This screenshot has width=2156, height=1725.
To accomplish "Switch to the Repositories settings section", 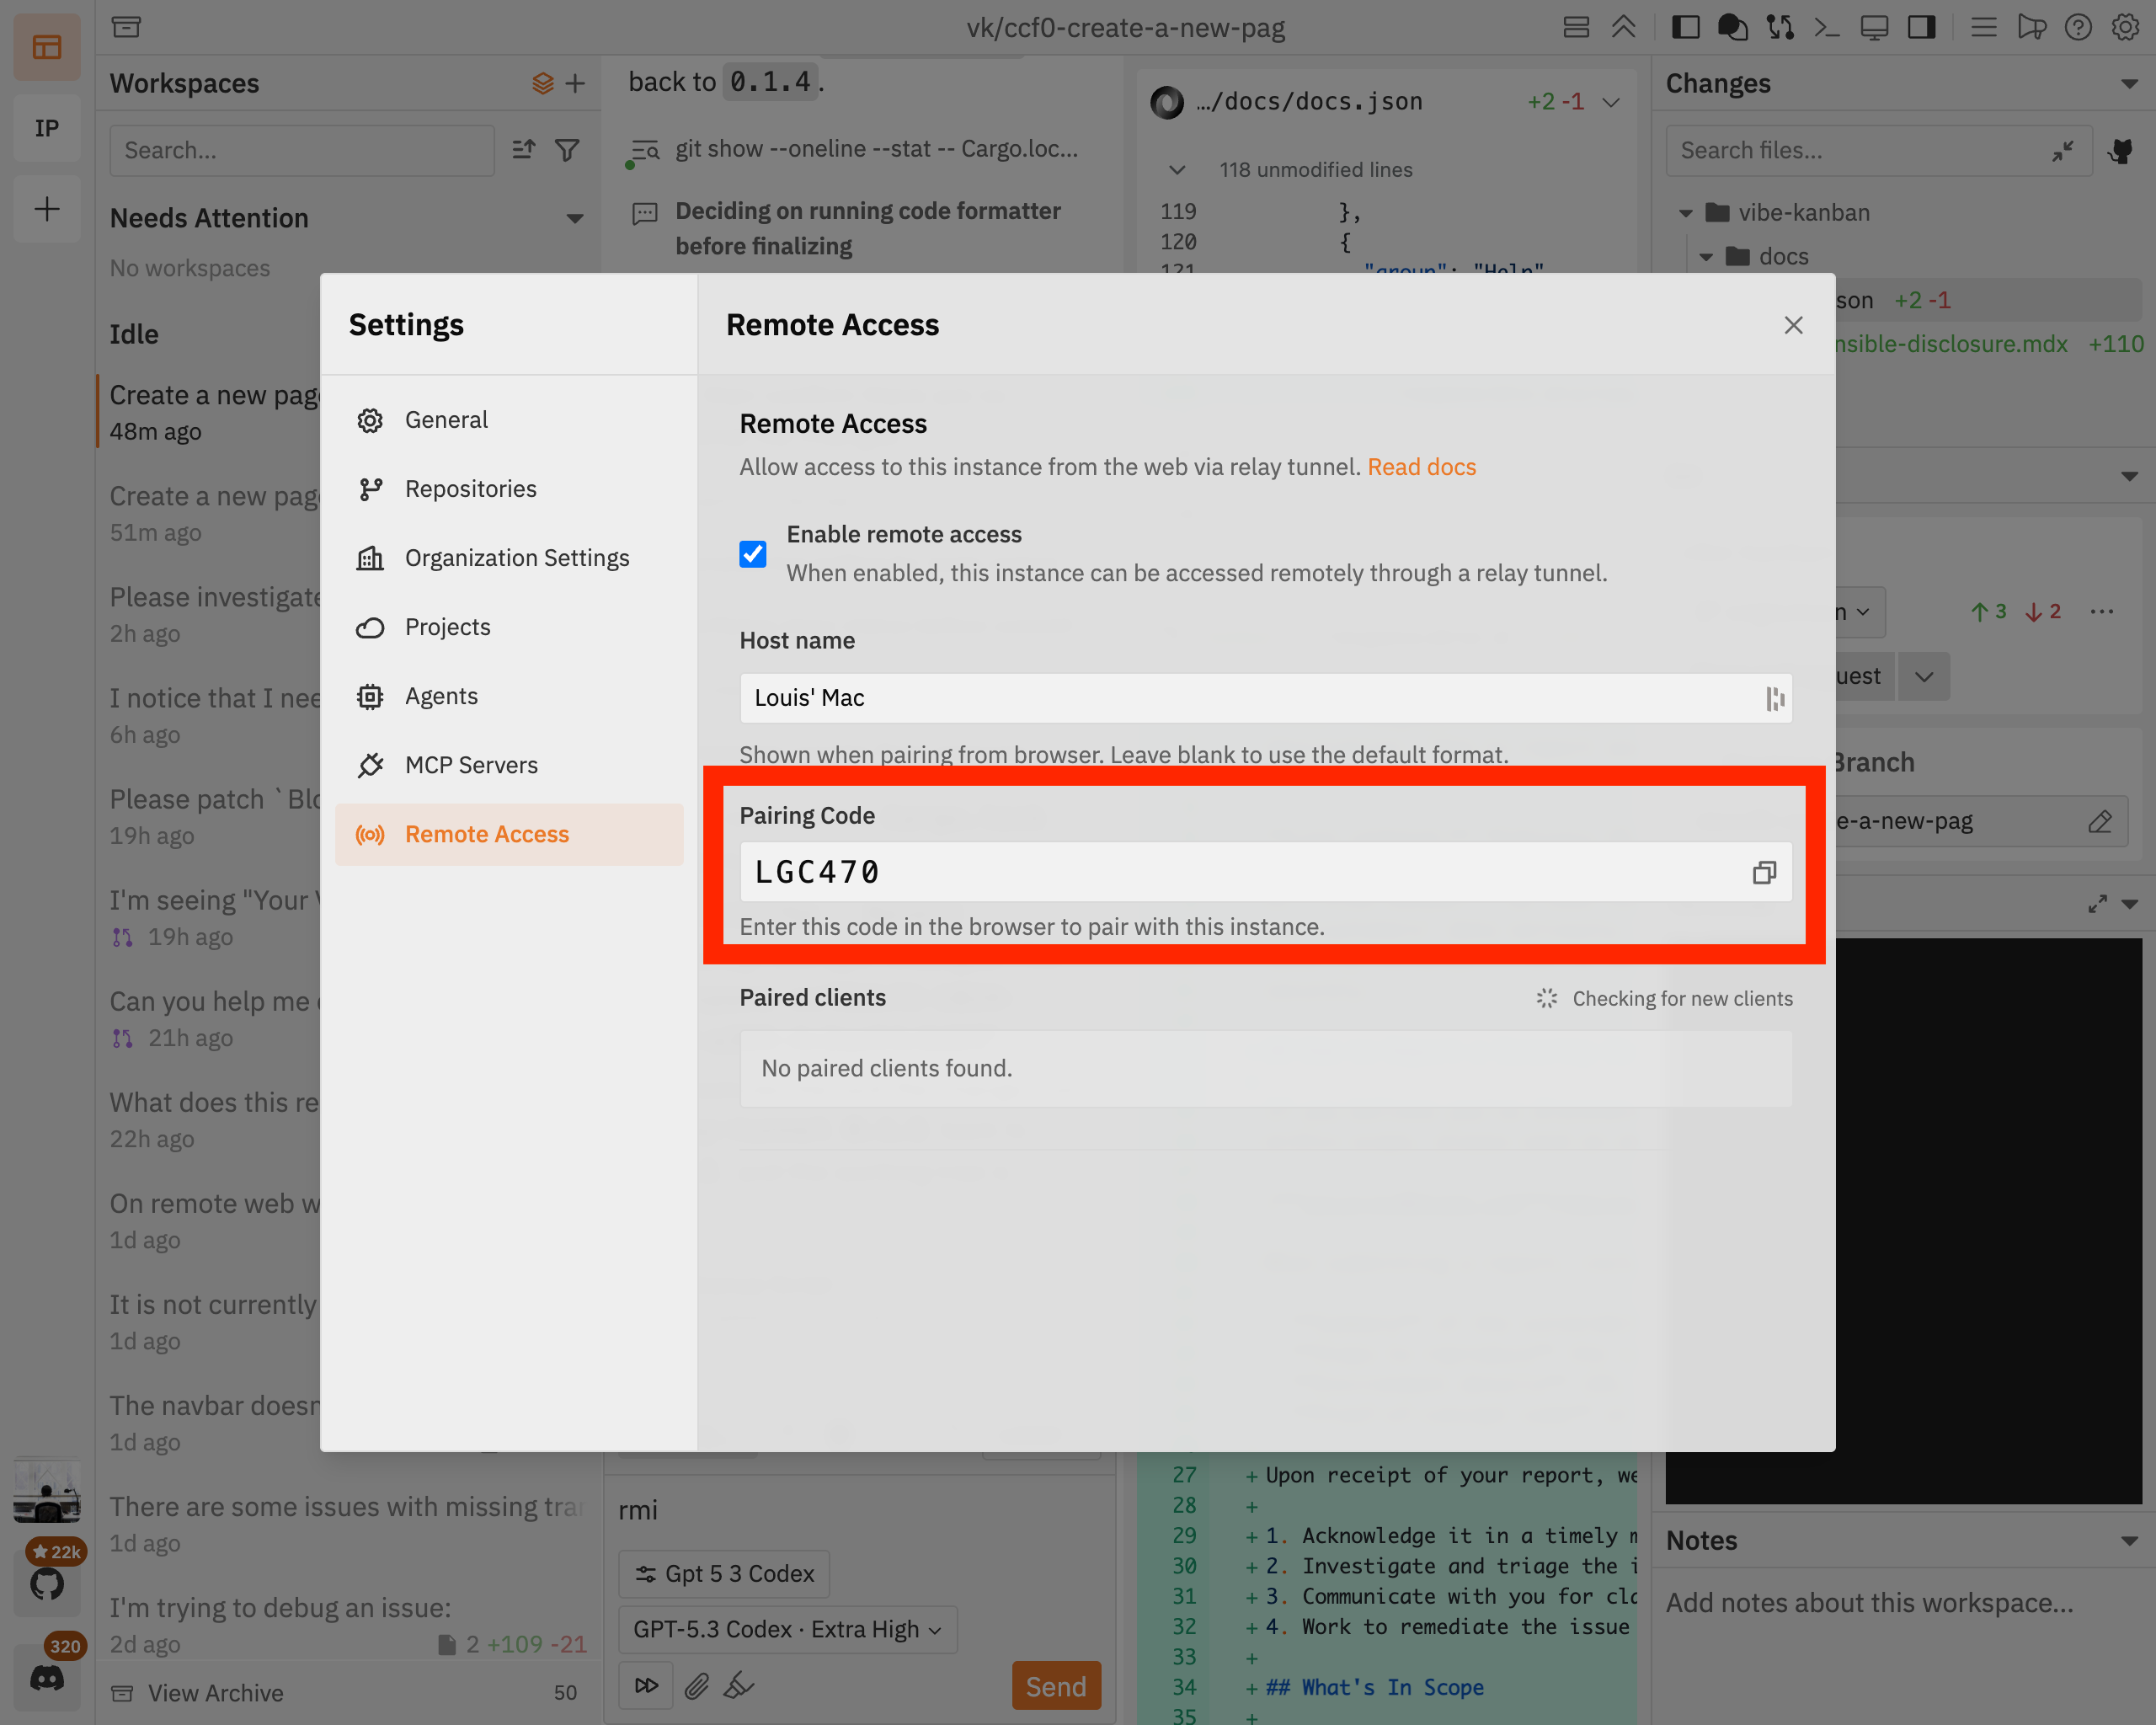I will [471, 488].
